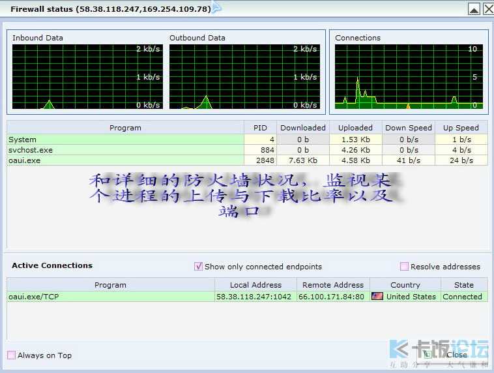Click uploaded value 1.53 Kb

point(356,140)
